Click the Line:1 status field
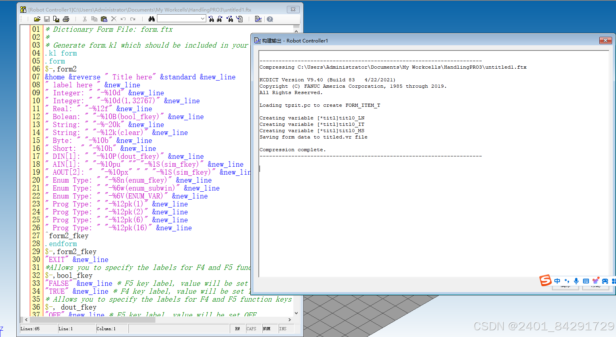Image resolution: width=616 pixels, height=337 pixels. [77, 329]
